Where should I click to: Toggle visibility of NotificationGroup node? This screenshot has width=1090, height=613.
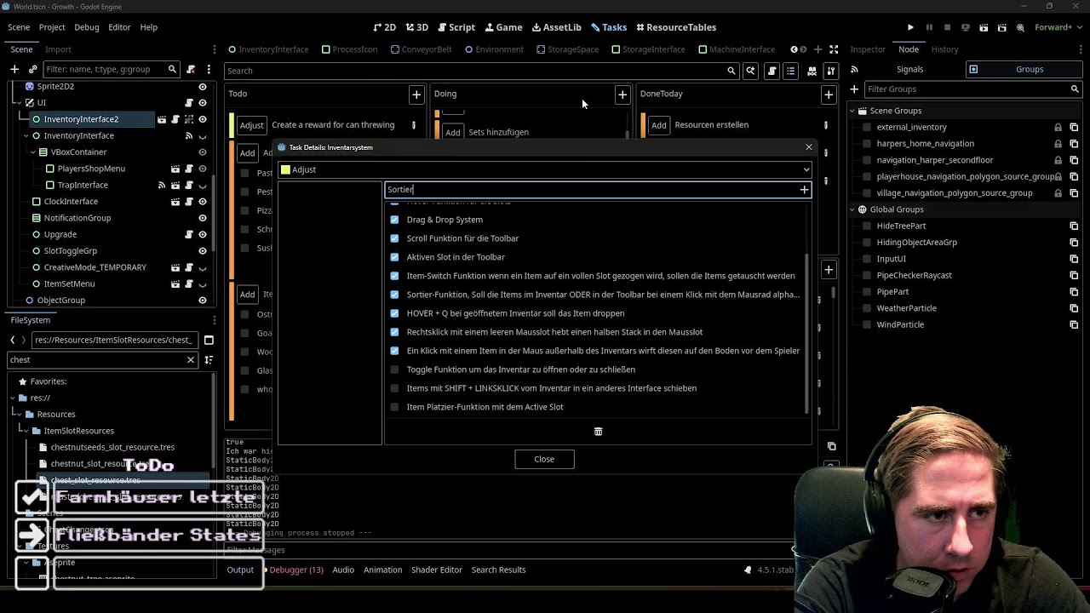tap(203, 218)
